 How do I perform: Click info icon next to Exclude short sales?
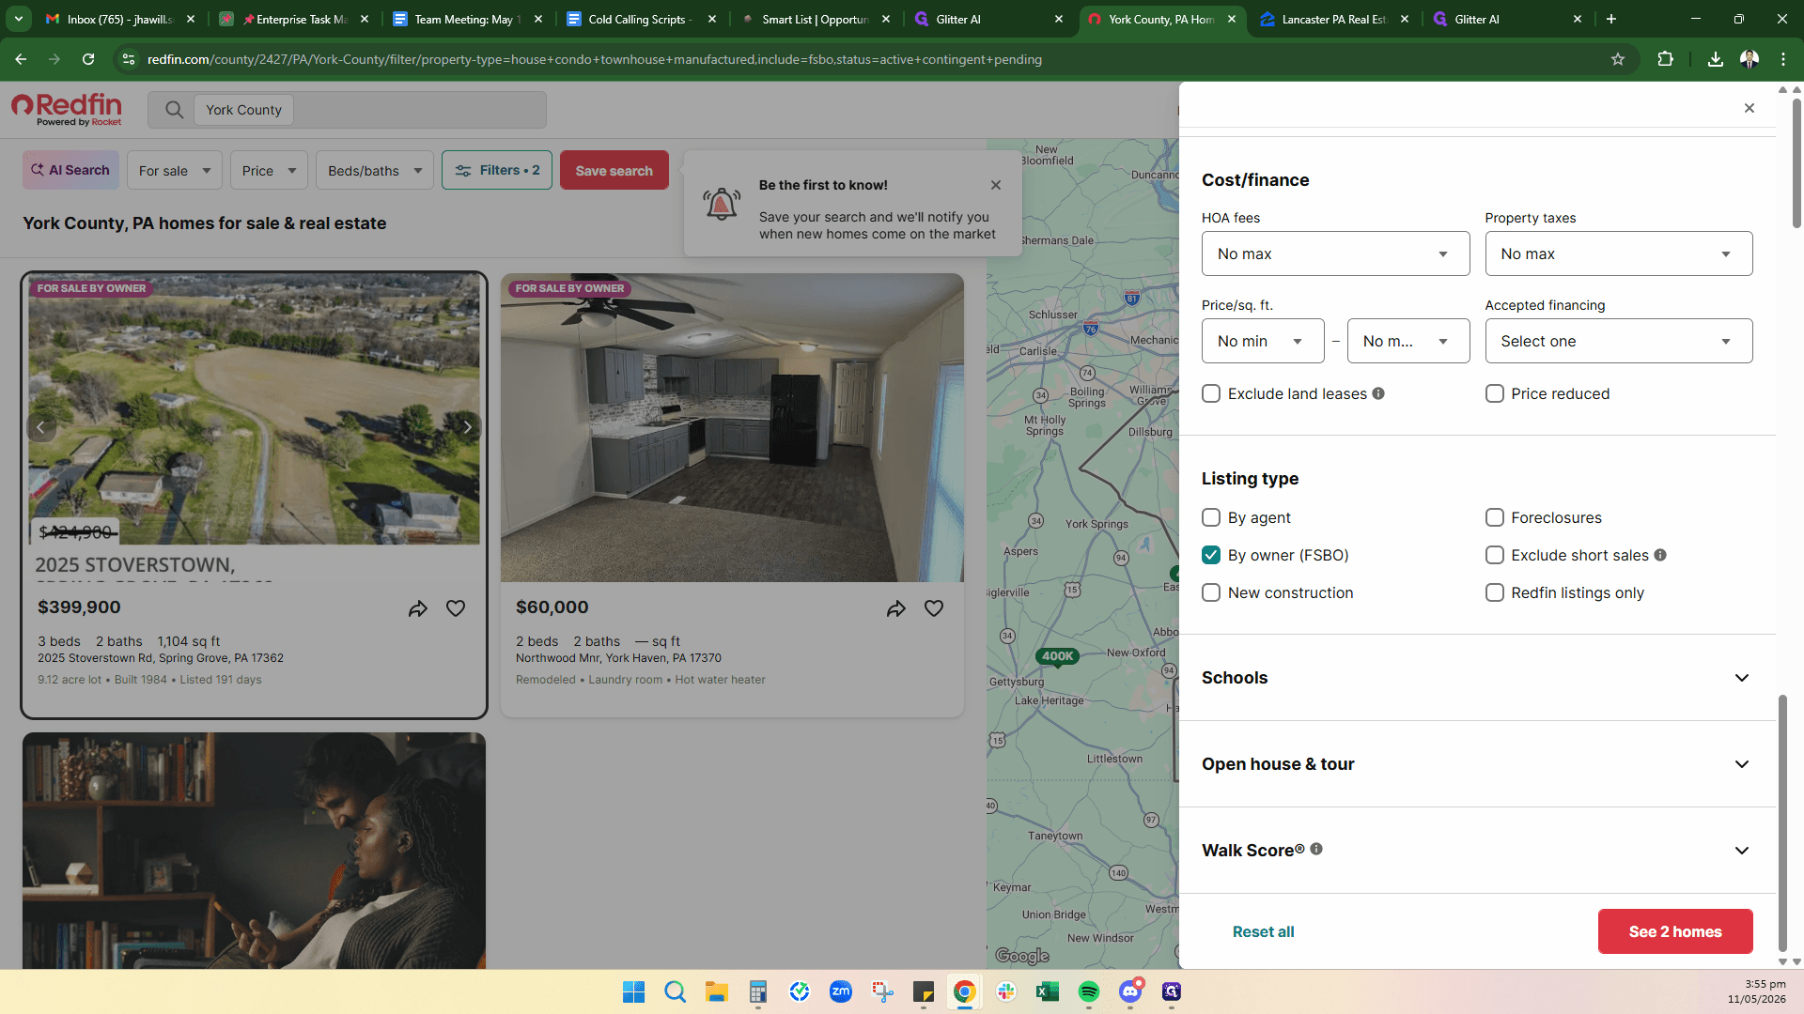(1660, 555)
